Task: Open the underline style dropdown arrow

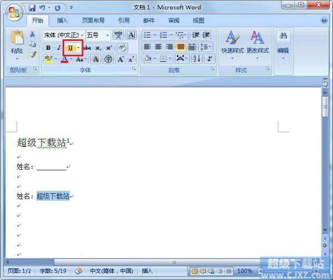Action: click(78, 48)
